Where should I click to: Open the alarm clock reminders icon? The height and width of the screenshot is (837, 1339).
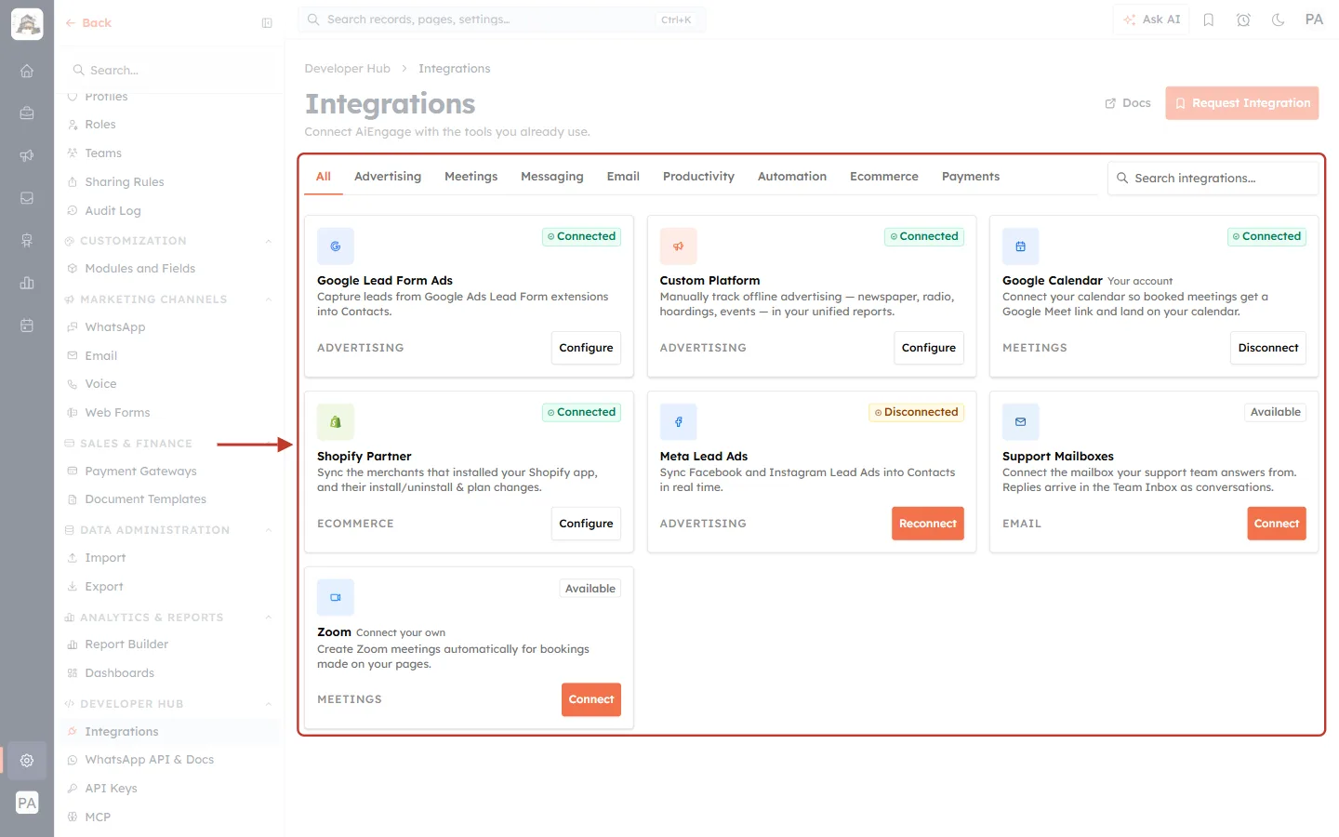point(1243,20)
